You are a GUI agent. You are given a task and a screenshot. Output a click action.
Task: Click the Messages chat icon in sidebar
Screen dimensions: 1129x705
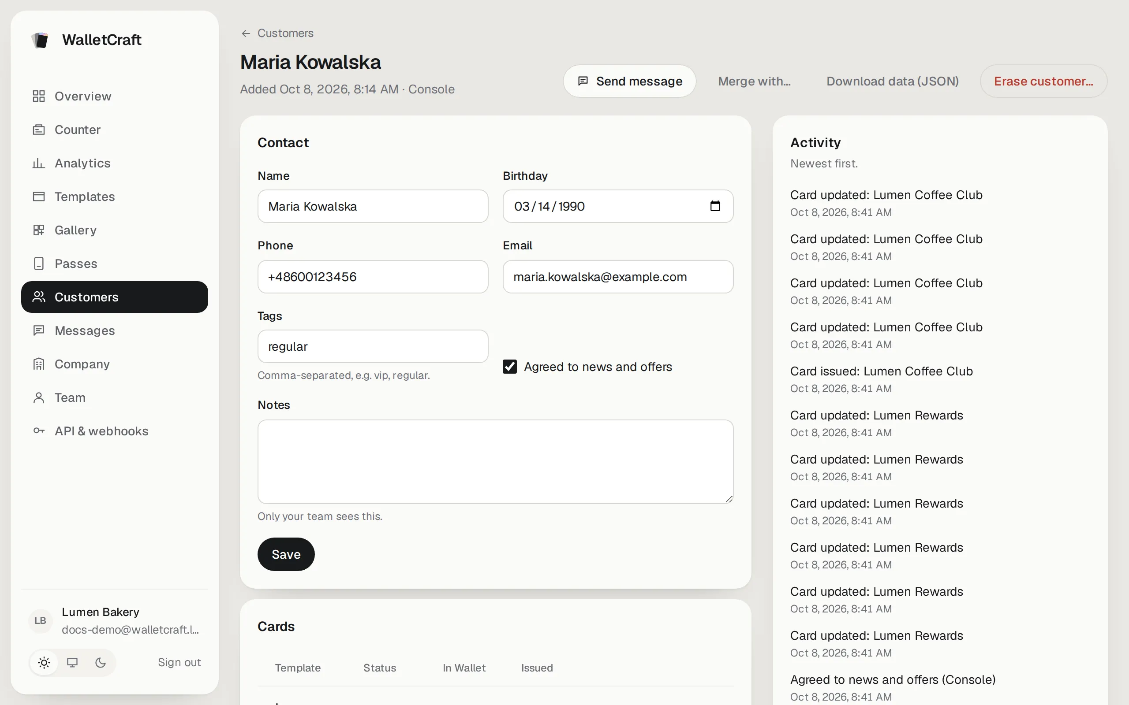(x=39, y=330)
